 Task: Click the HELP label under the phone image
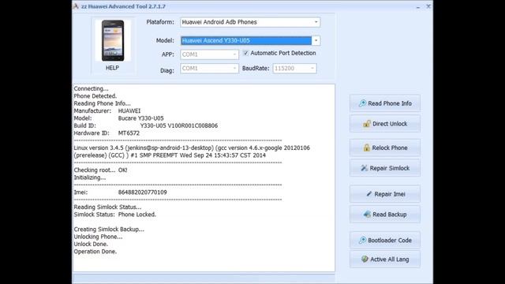pyautogui.click(x=112, y=68)
